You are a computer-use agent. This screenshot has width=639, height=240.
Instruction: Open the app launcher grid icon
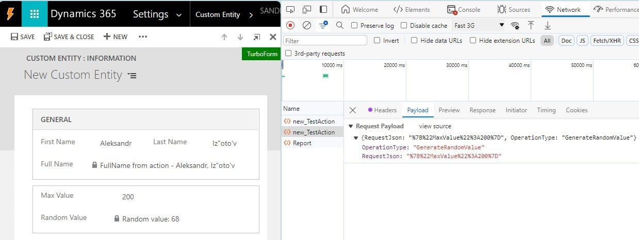coord(34,14)
